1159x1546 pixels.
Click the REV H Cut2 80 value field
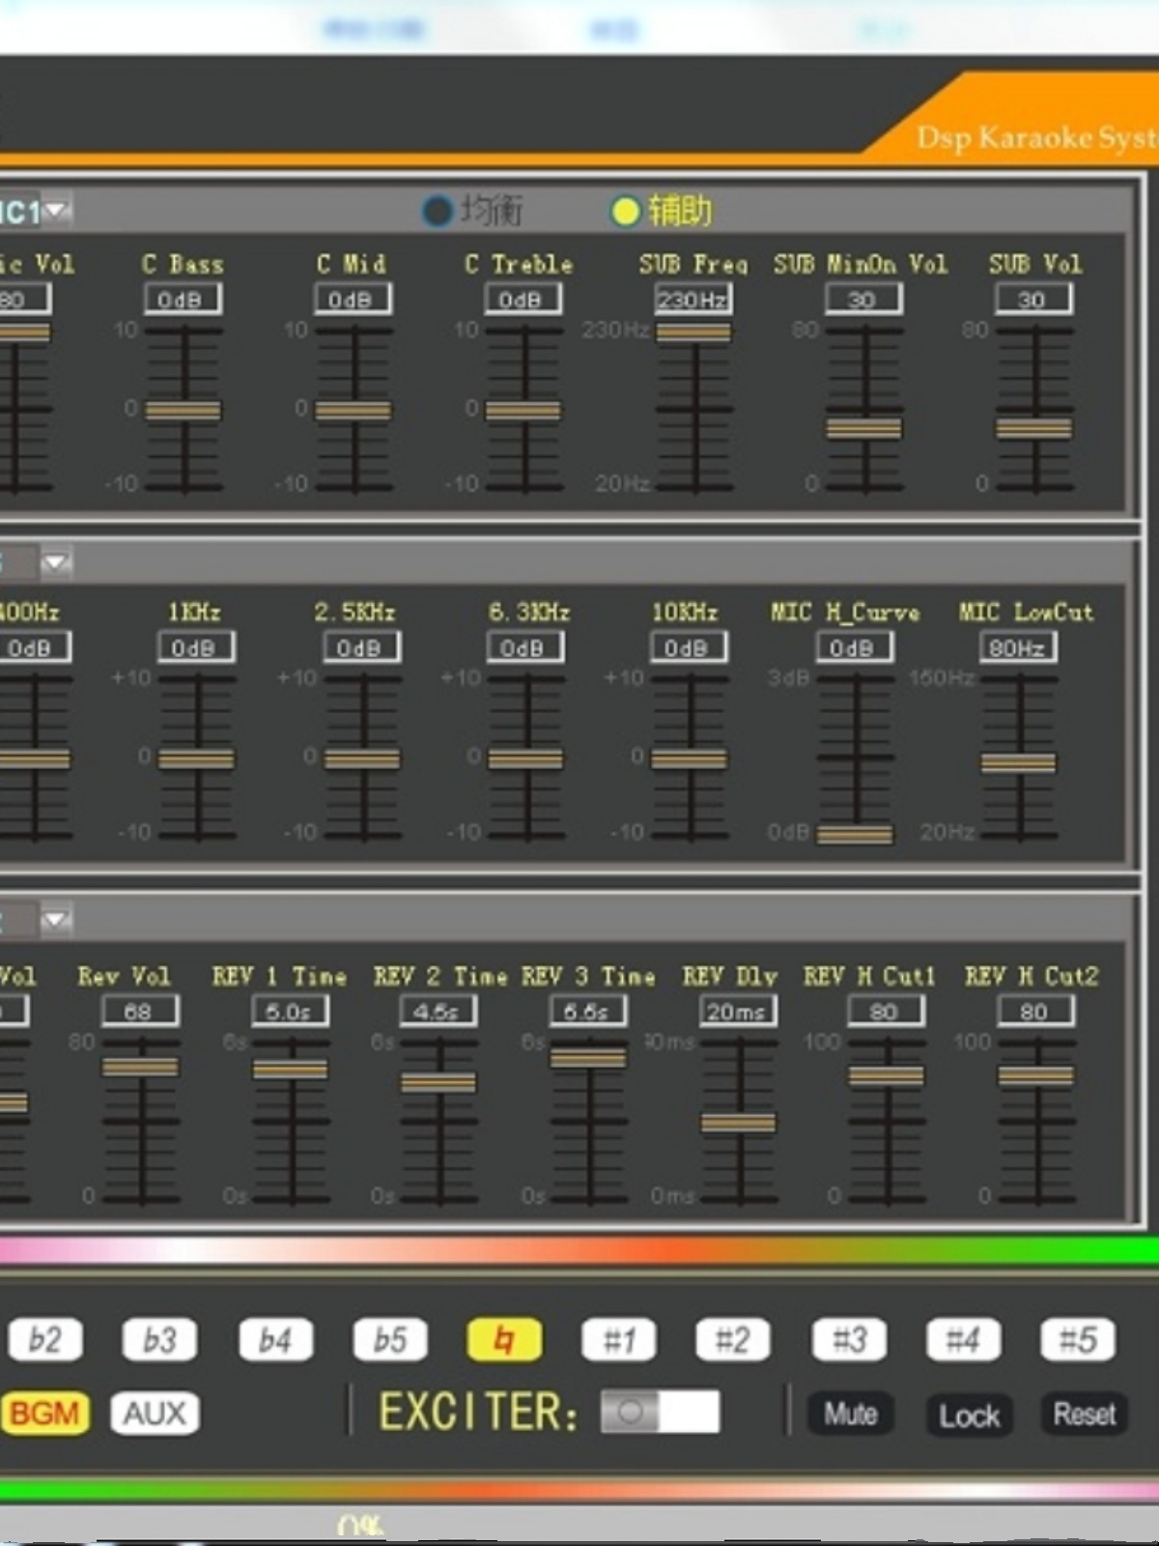click(x=1035, y=1012)
